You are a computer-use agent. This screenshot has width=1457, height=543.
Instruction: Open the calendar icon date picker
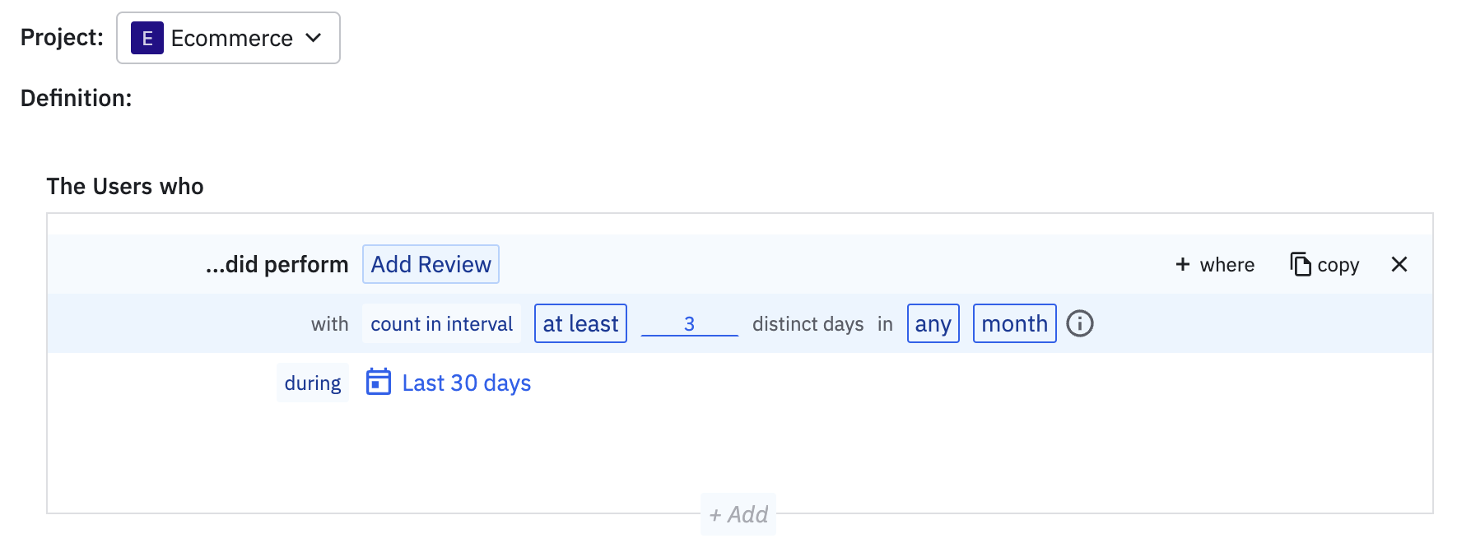pyautogui.click(x=379, y=382)
